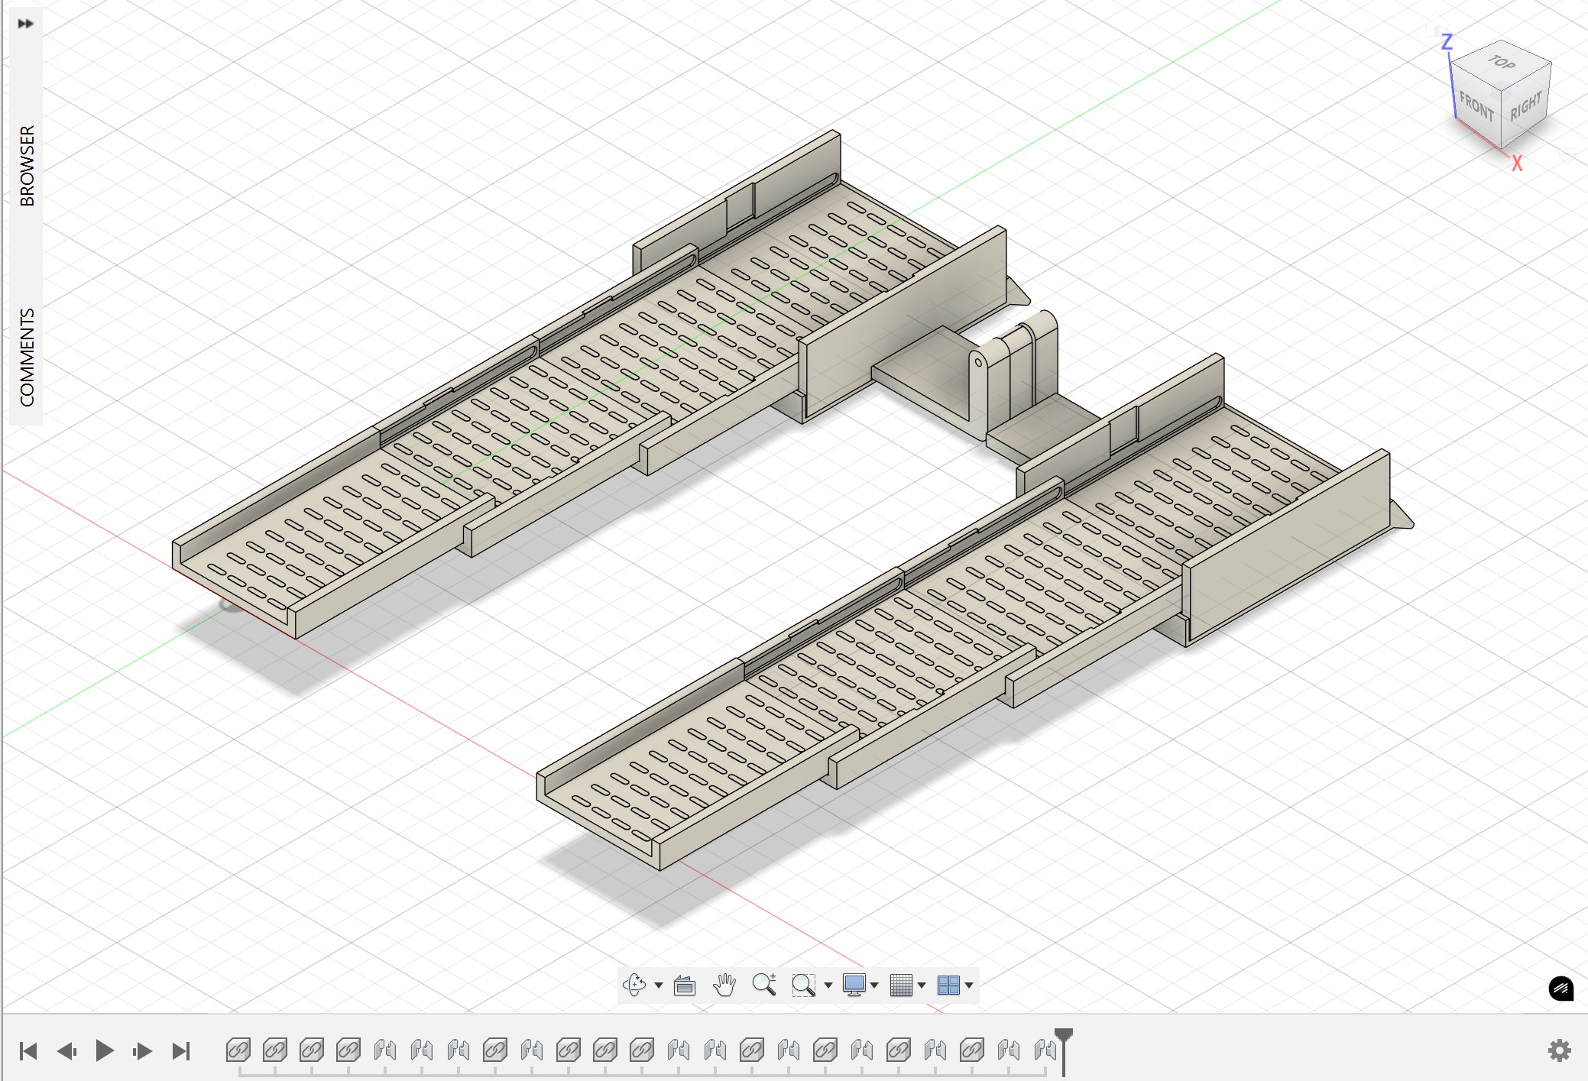
Task: Open the Viewports layout icon
Action: tap(948, 985)
